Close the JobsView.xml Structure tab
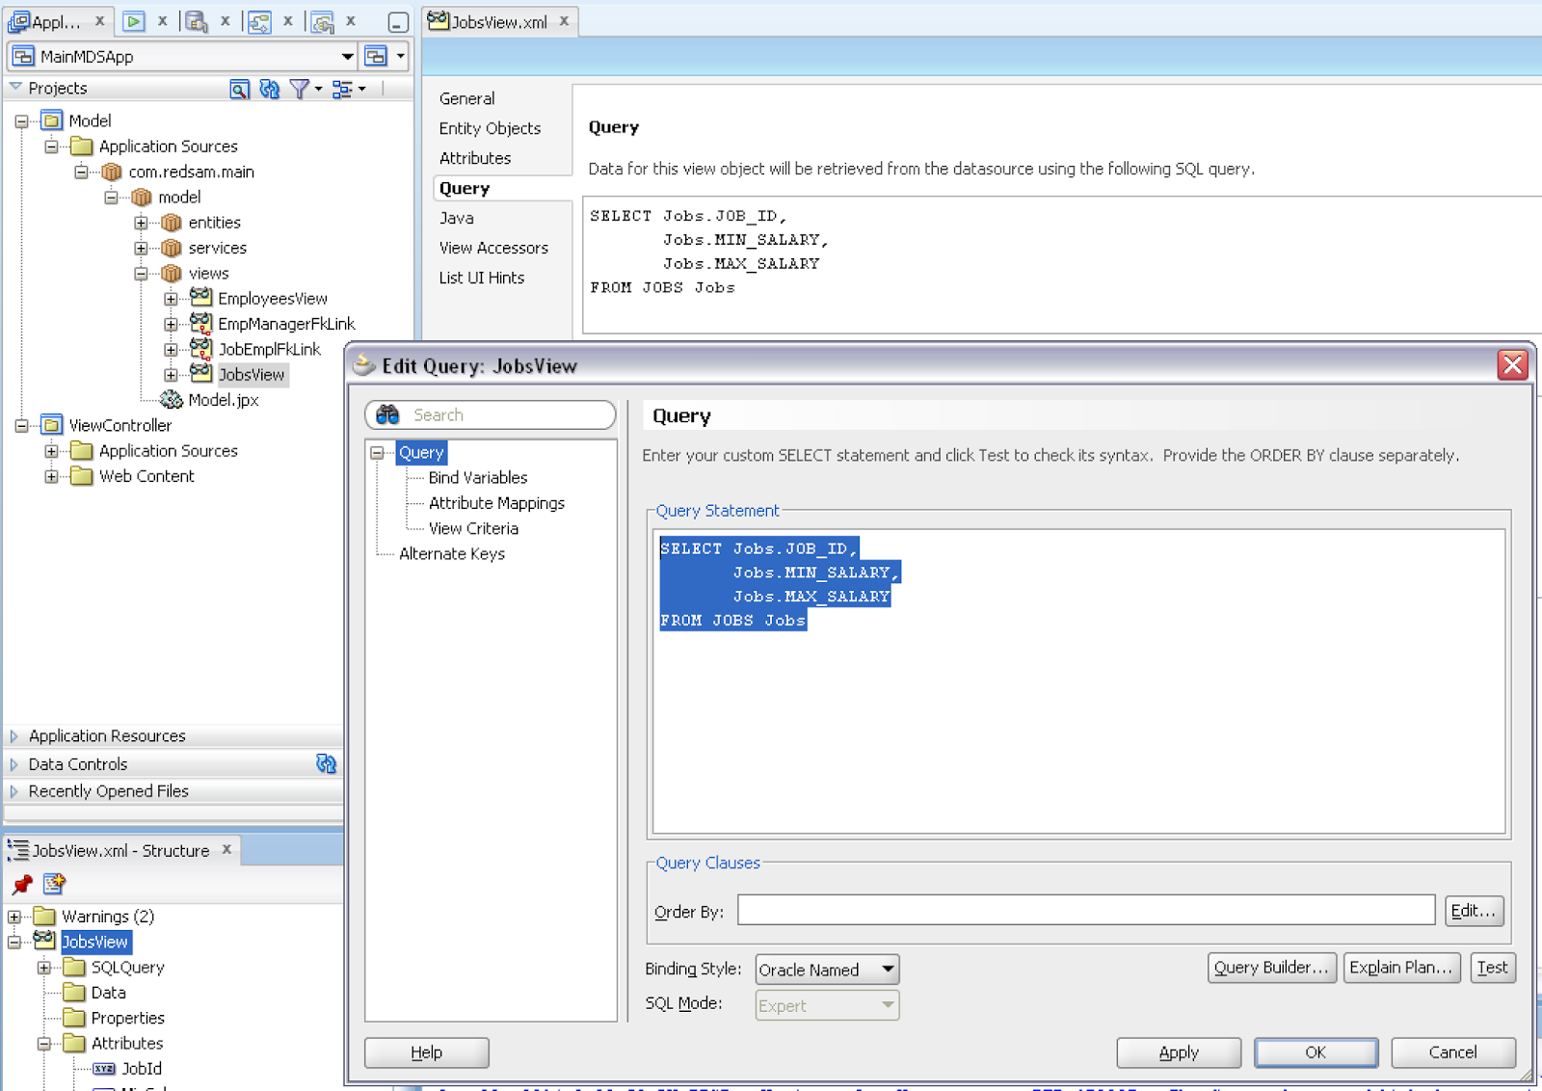 (226, 849)
